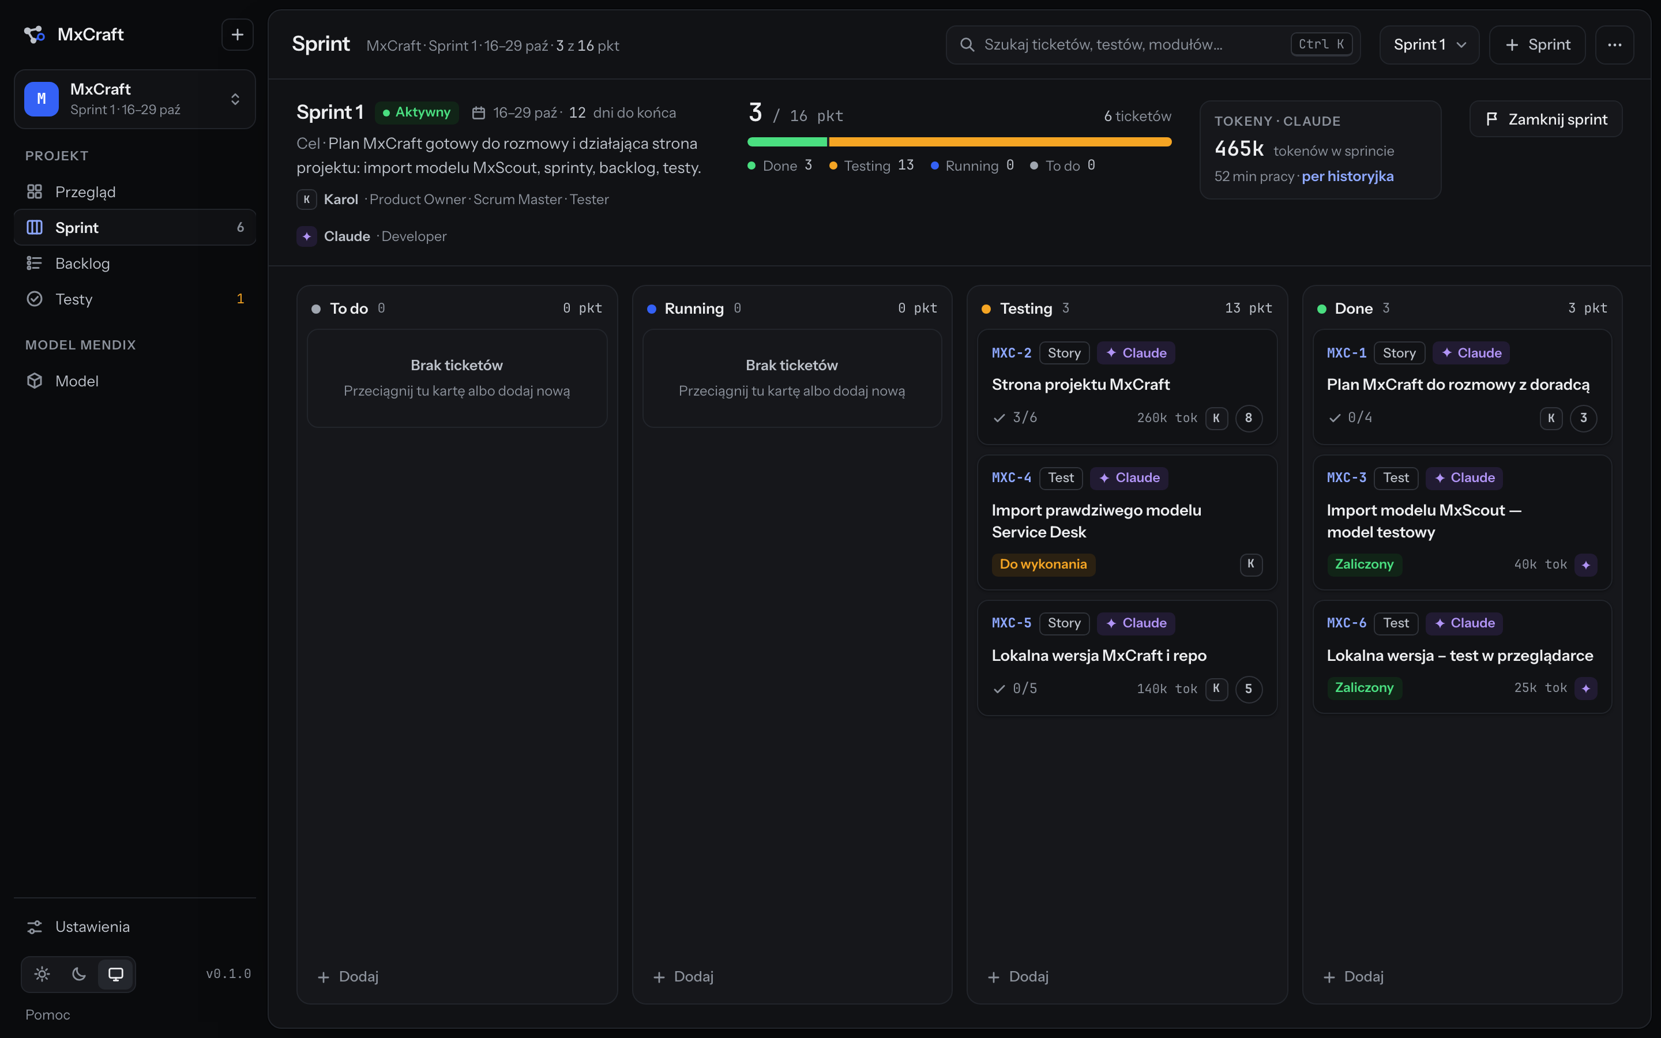
Task: Click the sprint points progress bar
Action: pyautogui.click(x=959, y=142)
